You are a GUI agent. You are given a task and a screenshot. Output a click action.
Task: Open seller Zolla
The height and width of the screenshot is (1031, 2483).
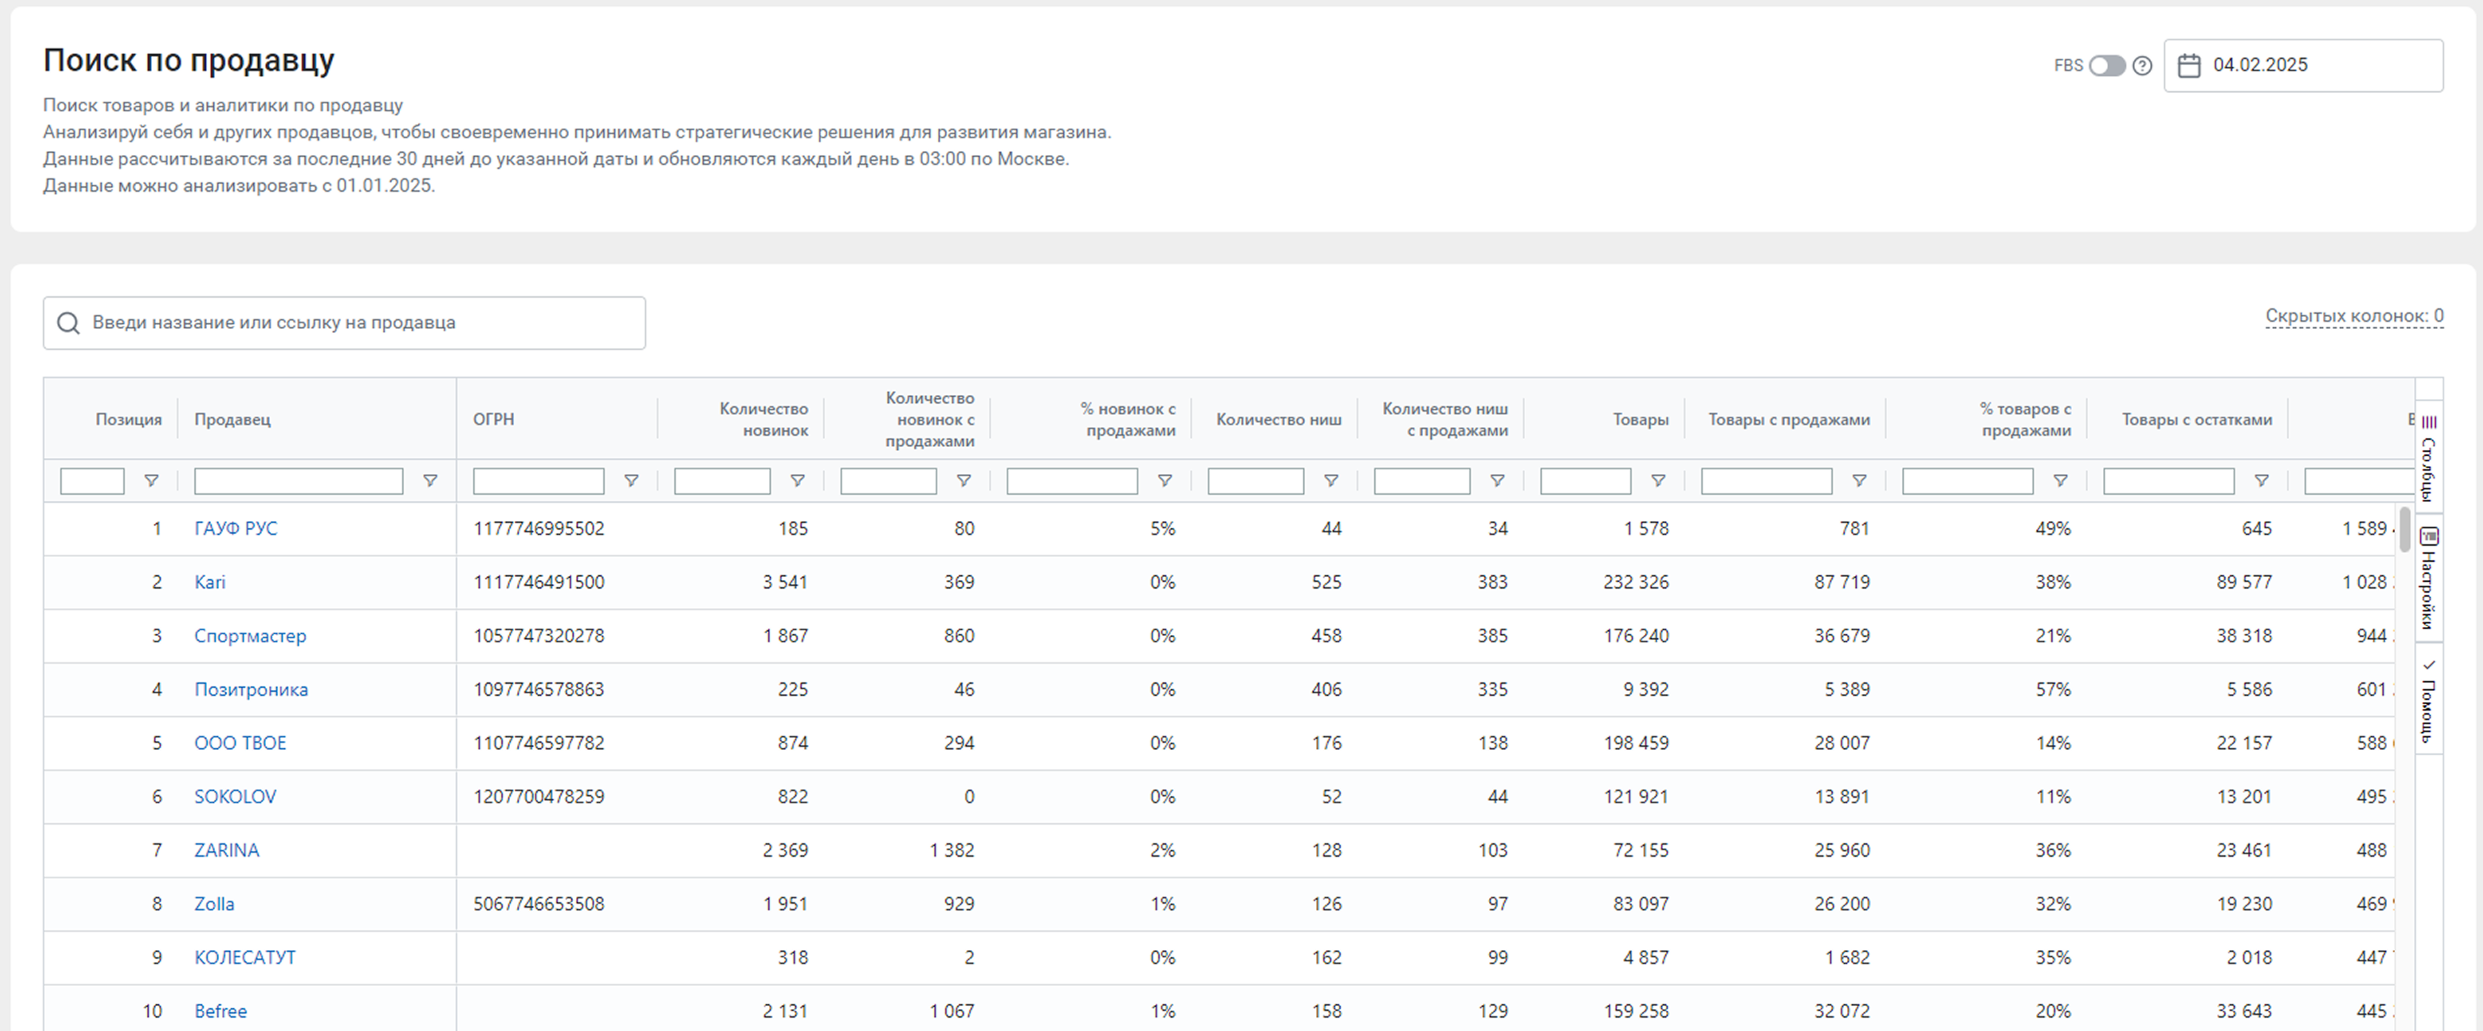(214, 905)
